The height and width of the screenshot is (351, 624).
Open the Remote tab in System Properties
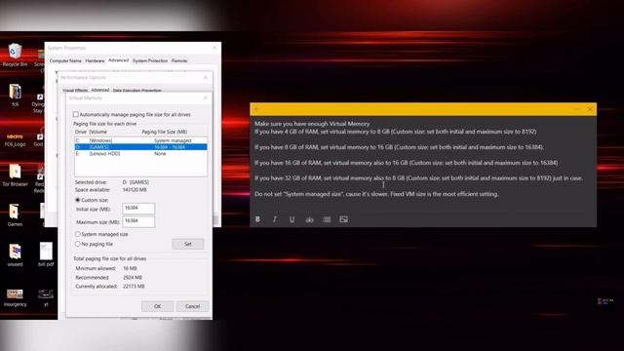pyautogui.click(x=179, y=60)
